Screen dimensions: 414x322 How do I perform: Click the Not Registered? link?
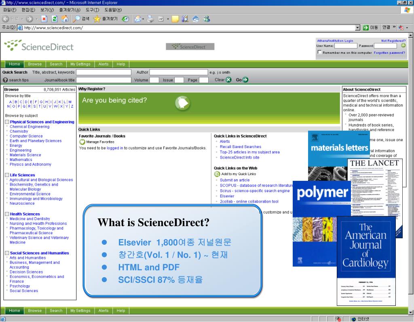click(x=393, y=41)
